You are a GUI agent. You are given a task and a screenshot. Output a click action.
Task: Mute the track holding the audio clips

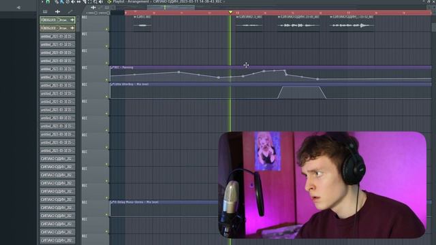click(106, 29)
